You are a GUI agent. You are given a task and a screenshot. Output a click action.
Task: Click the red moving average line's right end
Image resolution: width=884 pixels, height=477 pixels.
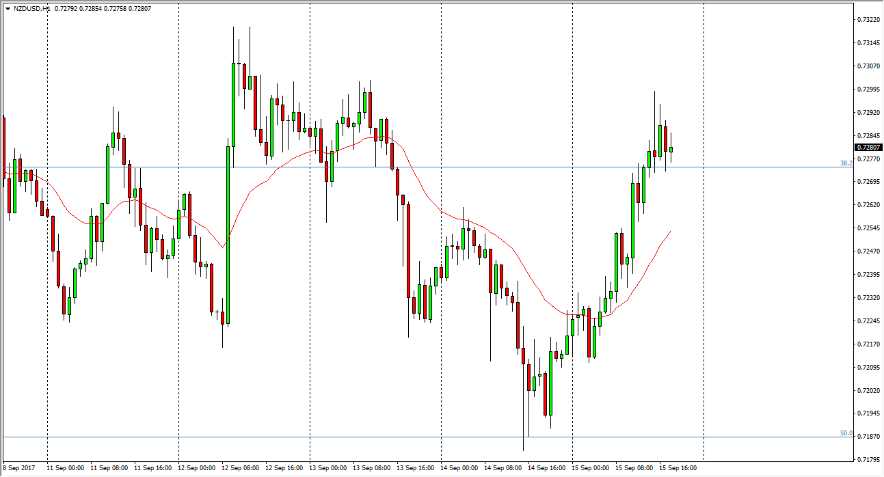[x=669, y=232]
